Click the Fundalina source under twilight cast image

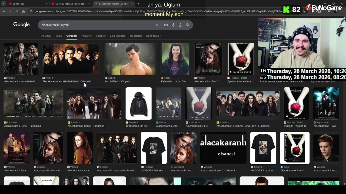coord(12,122)
